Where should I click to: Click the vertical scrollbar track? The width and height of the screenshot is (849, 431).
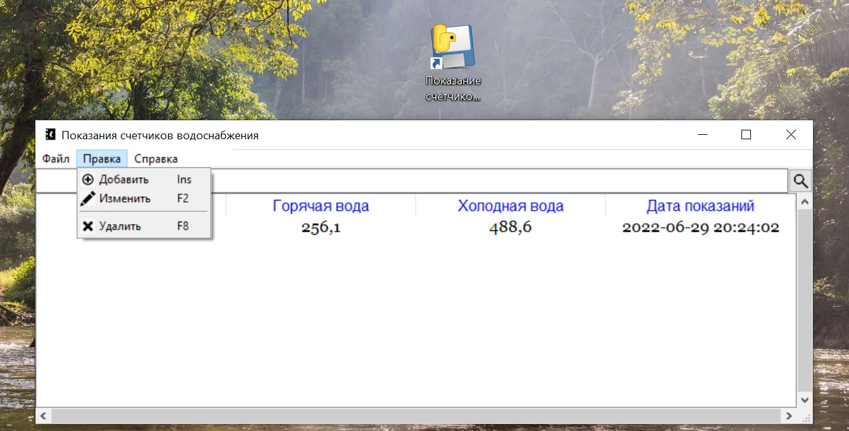pos(804,301)
